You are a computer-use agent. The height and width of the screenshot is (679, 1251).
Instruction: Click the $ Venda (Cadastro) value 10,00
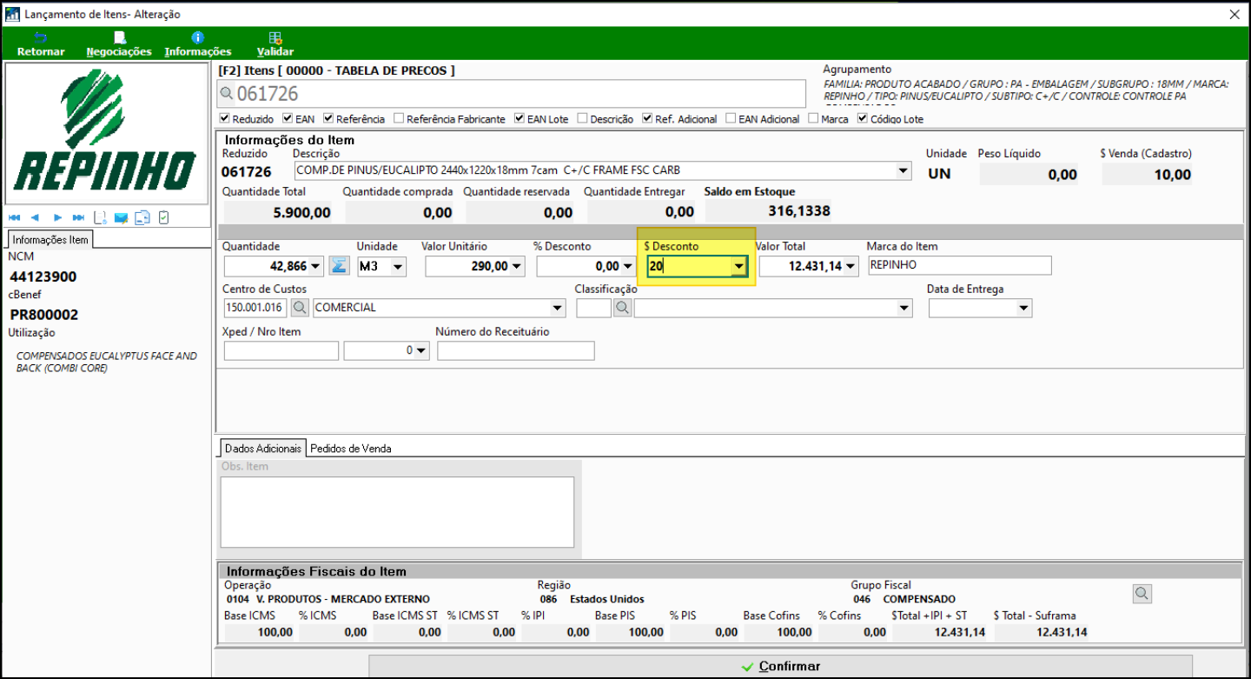point(1172,175)
